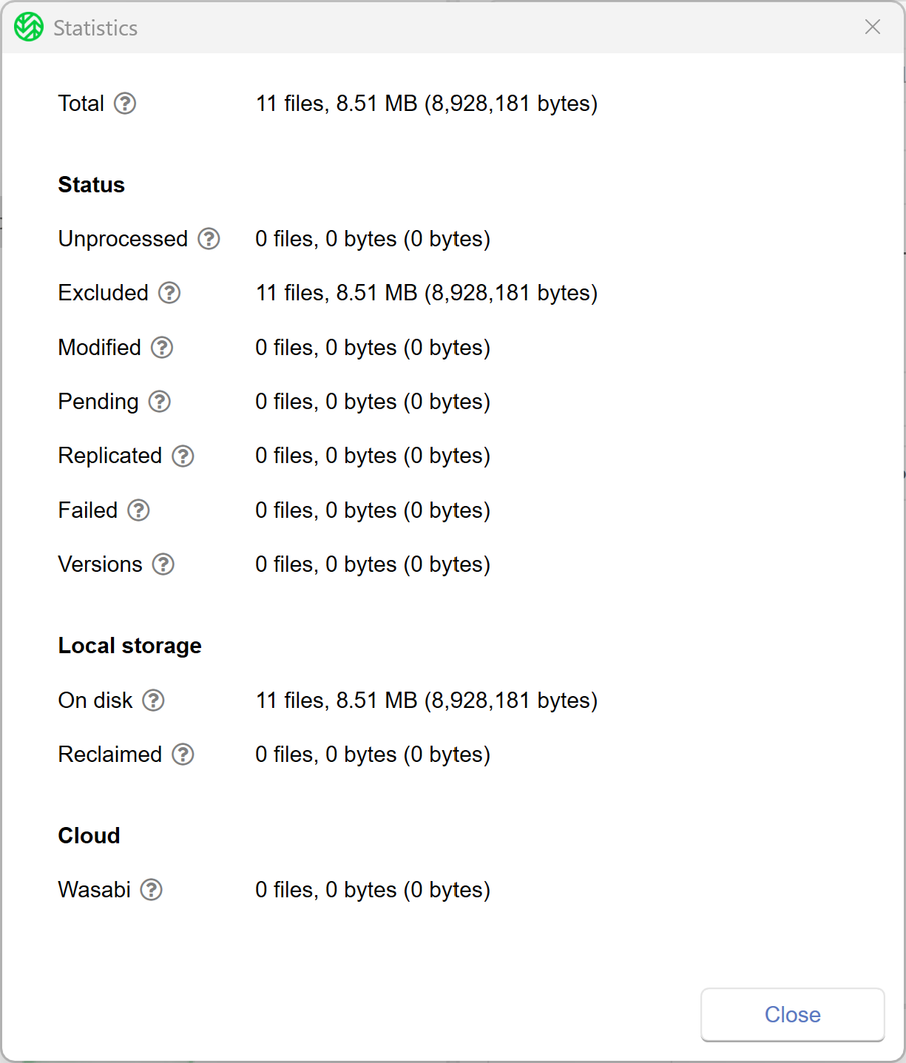Viewport: 906px width, 1063px height.
Task: Click the green app logo in the title bar
Action: (x=29, y=27)
